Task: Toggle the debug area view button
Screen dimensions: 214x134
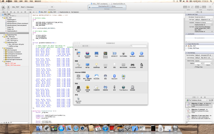Action: pyautogui.click(x=201, y=7)
